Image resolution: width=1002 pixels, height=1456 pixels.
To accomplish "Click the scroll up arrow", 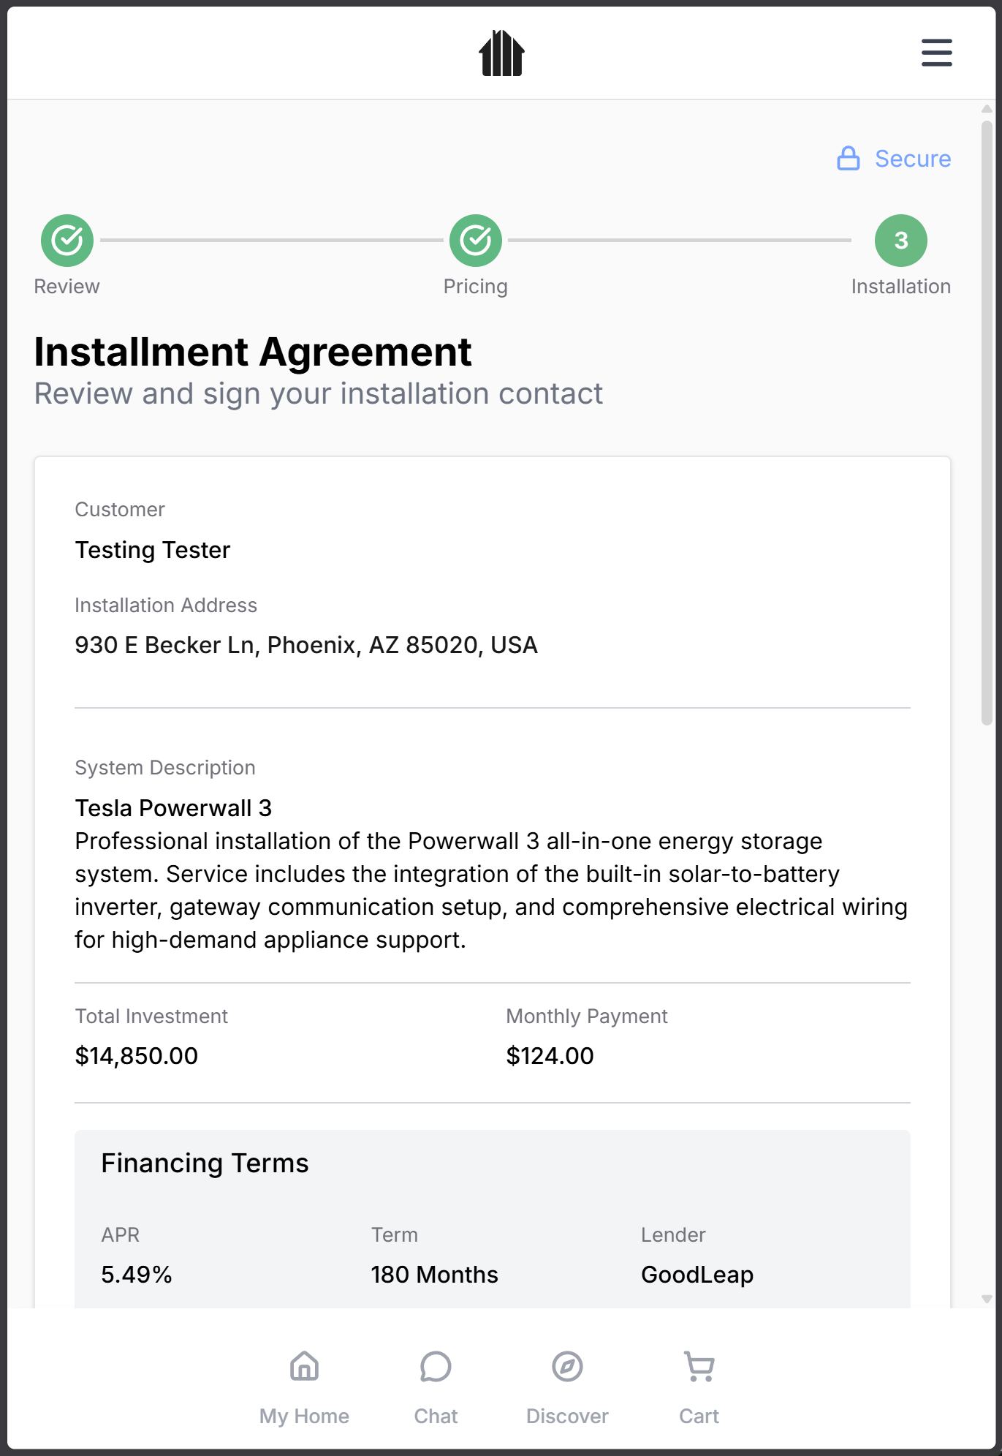I will [x=987, y=109].
